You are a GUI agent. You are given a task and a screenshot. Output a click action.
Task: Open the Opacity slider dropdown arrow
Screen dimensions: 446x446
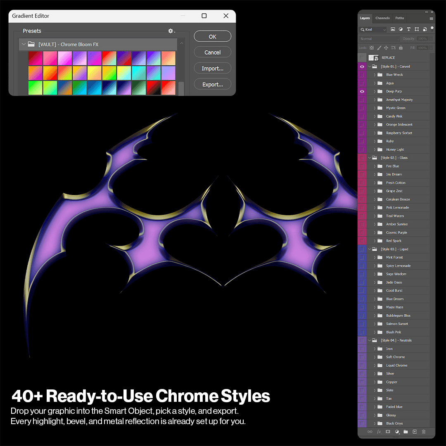[431, 39]
